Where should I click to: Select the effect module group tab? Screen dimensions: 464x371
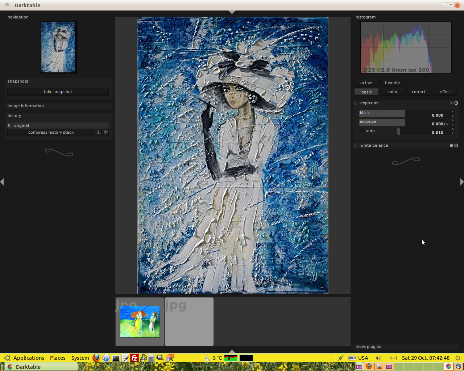click(445, 92)
